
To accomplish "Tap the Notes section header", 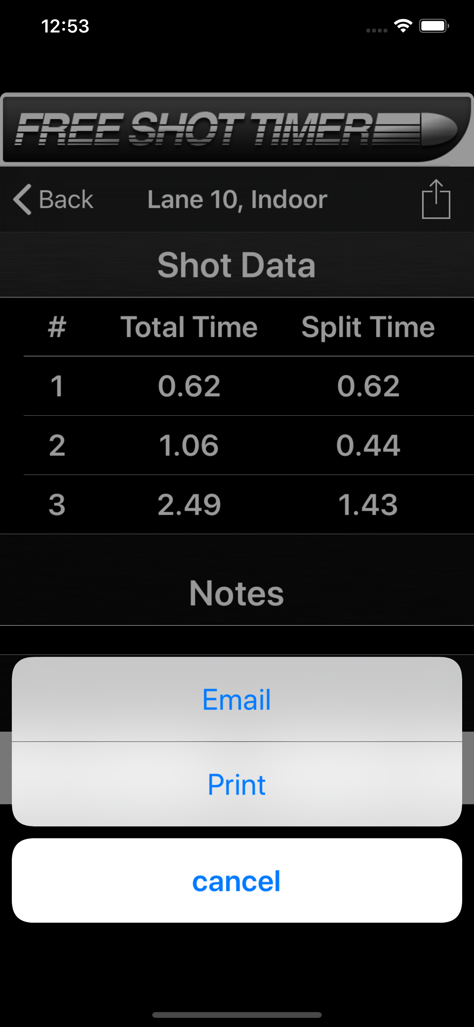I will tap(237, 593).
